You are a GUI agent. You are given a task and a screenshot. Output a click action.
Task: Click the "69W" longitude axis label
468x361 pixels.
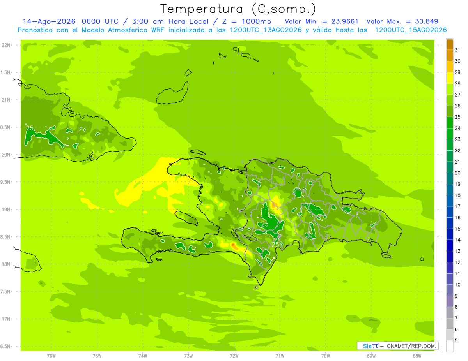coord(371,356)
